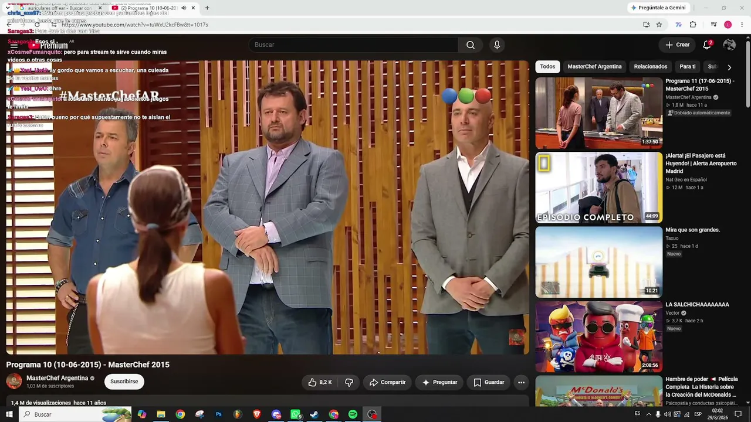Open the YouTube guide hamburger menu
Screen dimensions: 751x422
13,45
